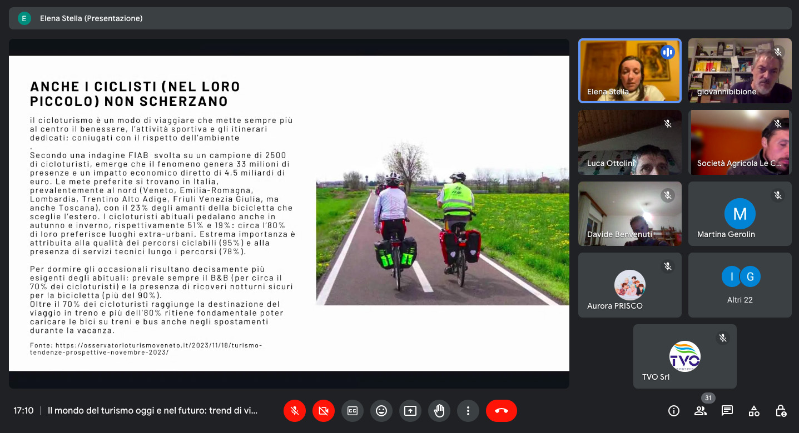Click muted mic icon on Martina Gerolin
Screen dimensions: 799x433
tap(778, 195)
